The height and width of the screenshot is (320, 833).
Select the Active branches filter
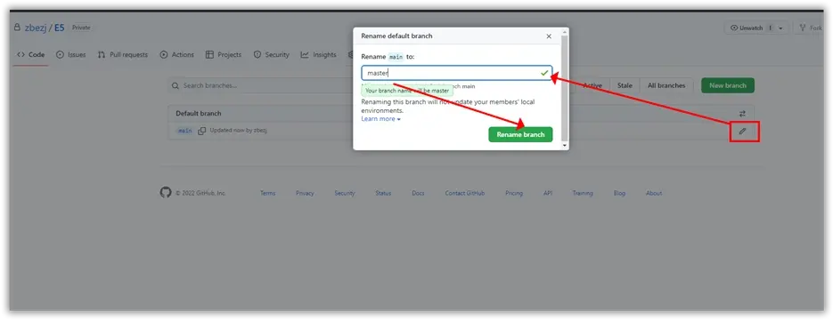[592, 85]
